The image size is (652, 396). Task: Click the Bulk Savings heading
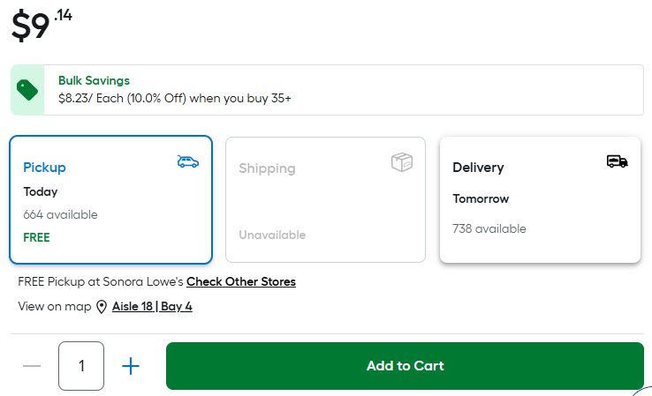click(94, 80)
